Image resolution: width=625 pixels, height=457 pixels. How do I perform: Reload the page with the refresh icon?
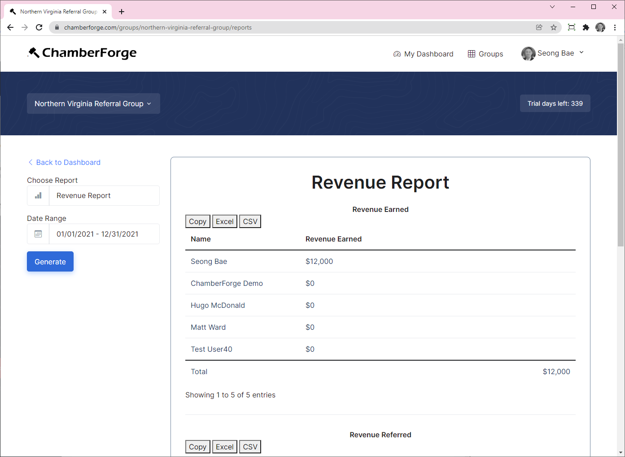[39, 27]
